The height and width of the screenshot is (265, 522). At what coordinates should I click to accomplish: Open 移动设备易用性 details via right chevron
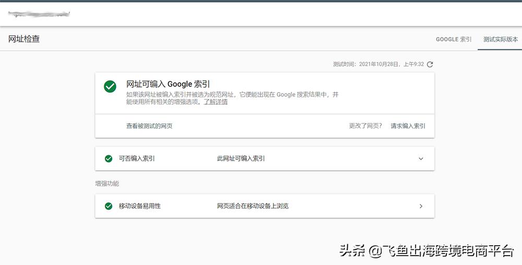(x=421, y=206)
